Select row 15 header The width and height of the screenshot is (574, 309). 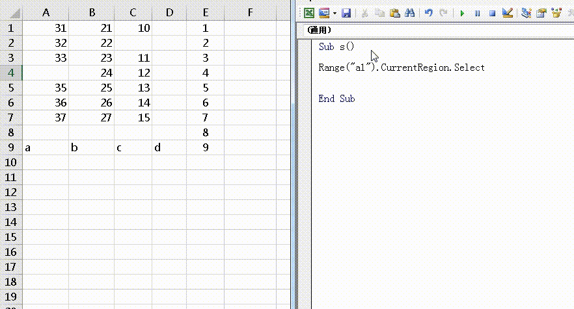(x=11, y=237)
